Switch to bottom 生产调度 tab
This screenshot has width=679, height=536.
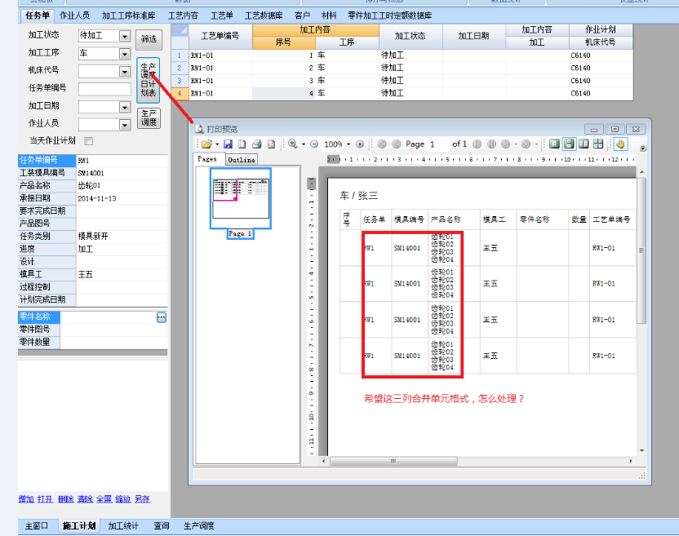coord(199,525)
